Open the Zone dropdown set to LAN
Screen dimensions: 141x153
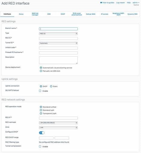coord(58,127)
